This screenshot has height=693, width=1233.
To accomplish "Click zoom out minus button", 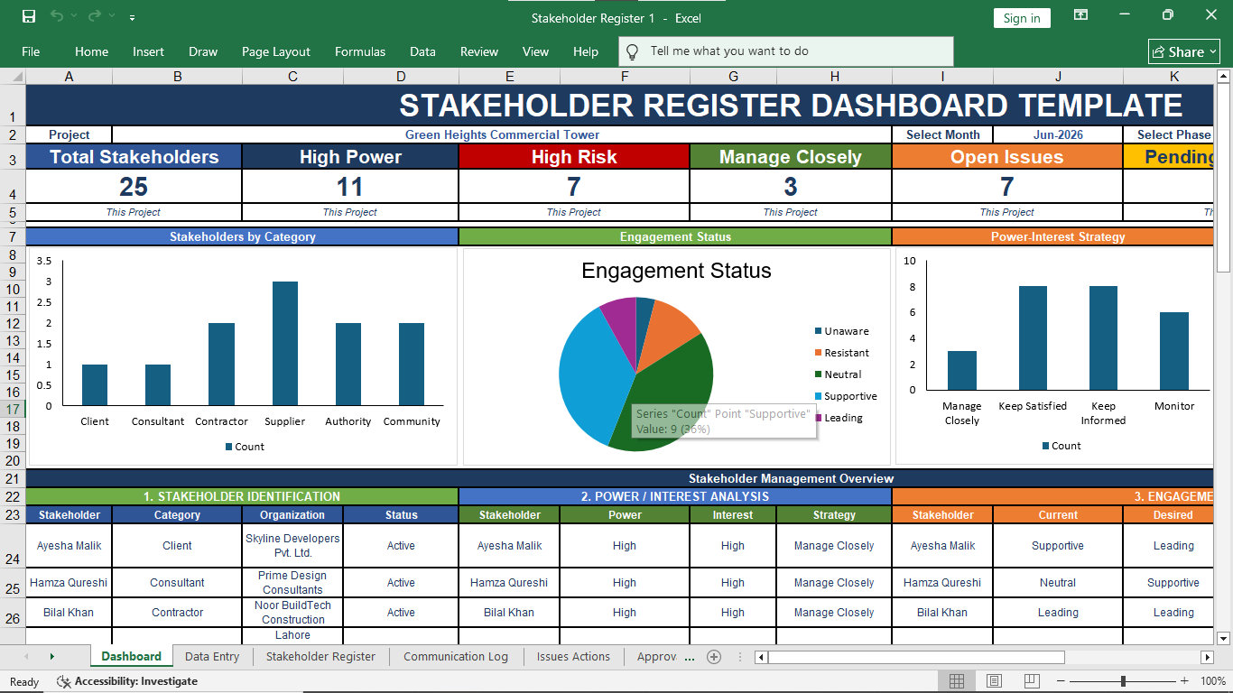I will [1061, 681].
